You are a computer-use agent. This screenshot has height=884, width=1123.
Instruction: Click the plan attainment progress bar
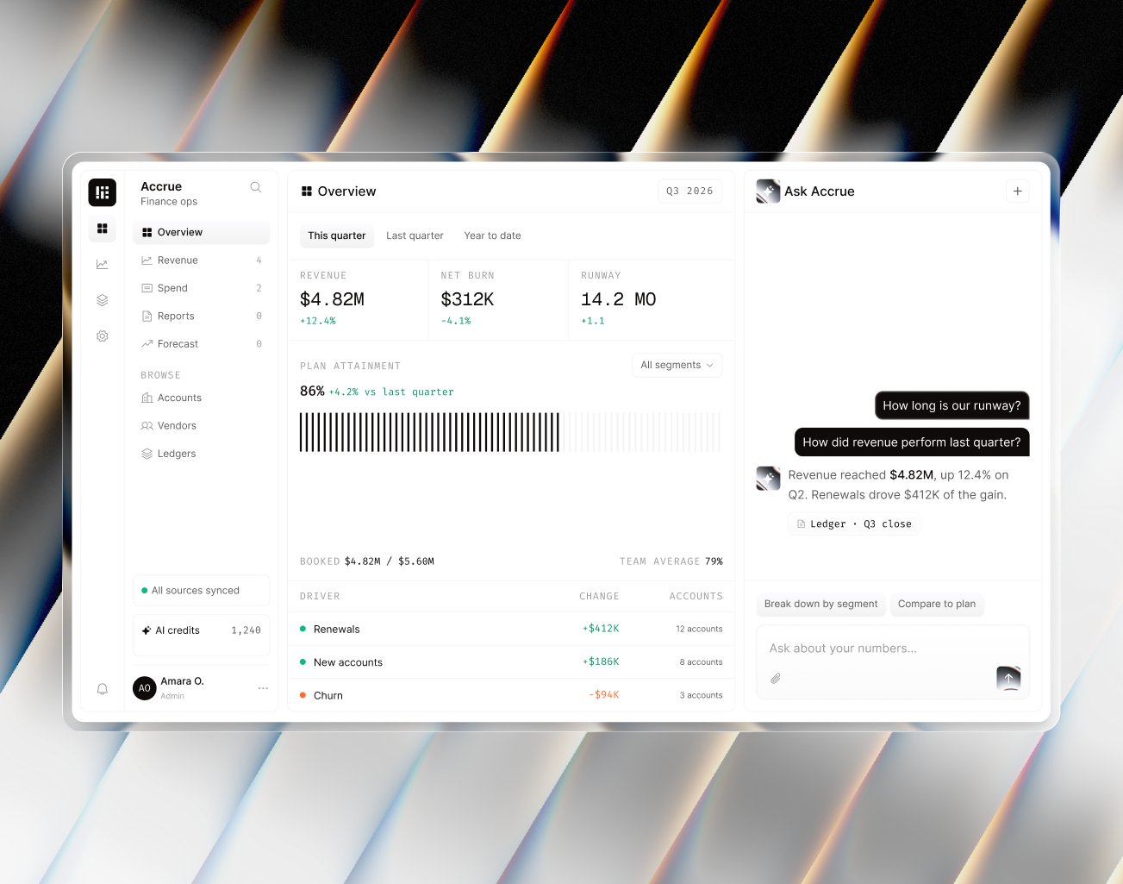[x=511, y=432]
